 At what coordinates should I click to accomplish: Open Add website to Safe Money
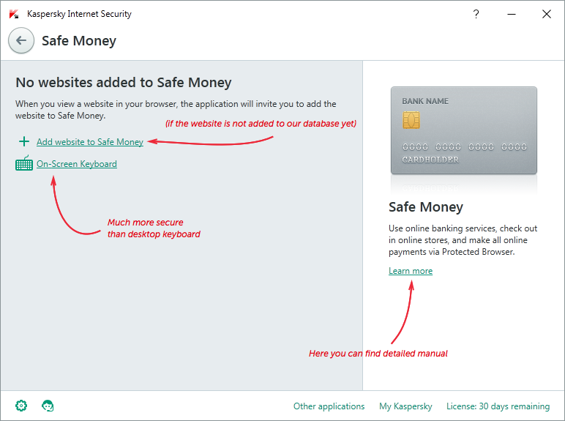90,142
